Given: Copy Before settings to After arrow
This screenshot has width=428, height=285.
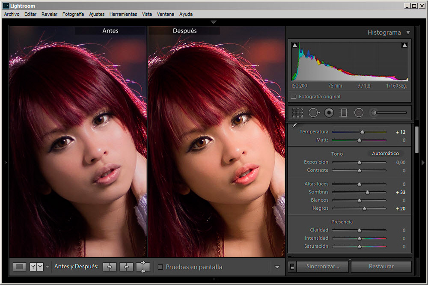Looking at the screenshot, I should [x=110, y=267].
